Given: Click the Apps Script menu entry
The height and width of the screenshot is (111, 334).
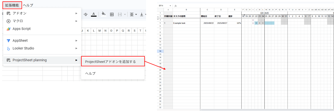Looking at the screenshot, I should click(x=22, y=29).
